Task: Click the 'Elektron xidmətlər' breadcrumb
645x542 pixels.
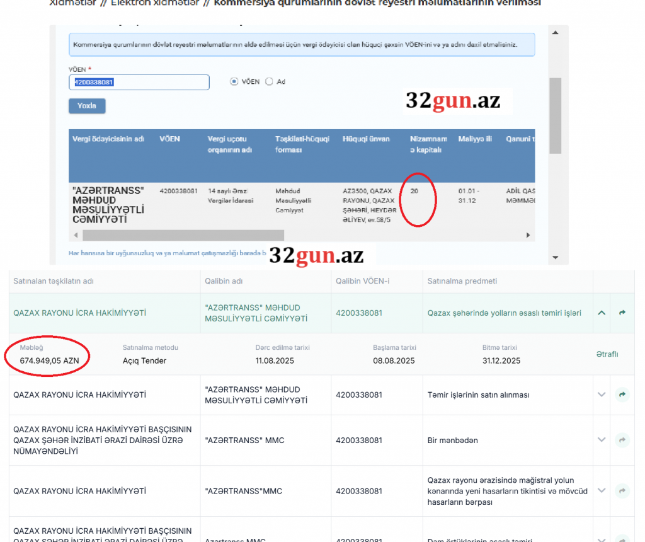Action: (x=155, y=3)
